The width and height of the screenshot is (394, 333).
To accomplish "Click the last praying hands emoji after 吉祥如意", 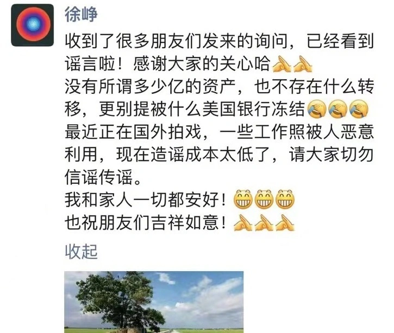I will [x=285, y=223].
